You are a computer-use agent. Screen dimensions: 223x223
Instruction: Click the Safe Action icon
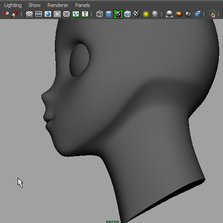(x=76, y=14)
